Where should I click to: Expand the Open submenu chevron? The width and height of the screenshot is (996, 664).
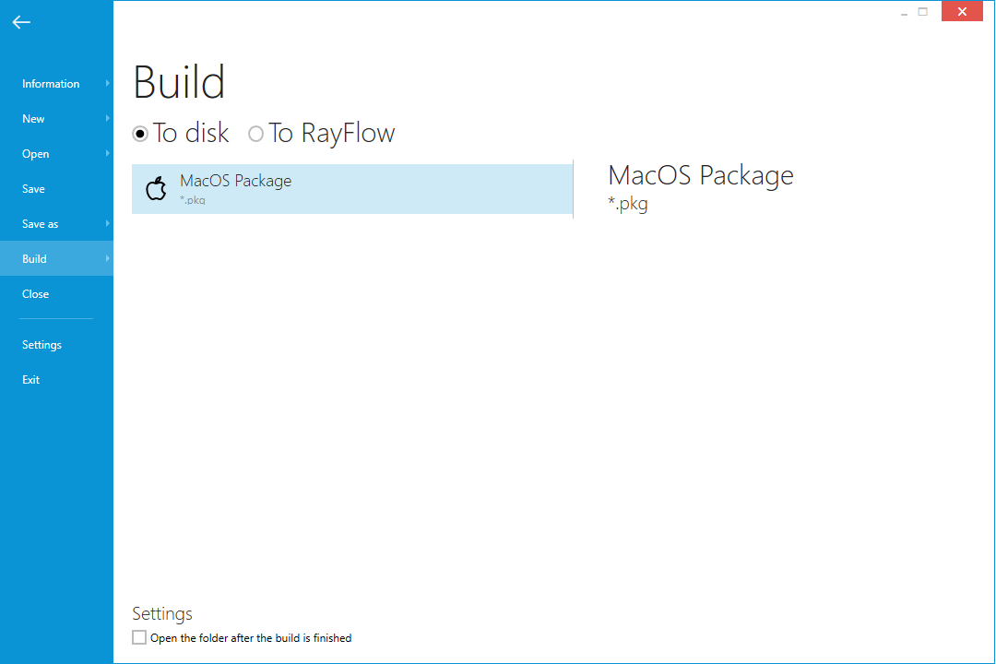(107, 153)
